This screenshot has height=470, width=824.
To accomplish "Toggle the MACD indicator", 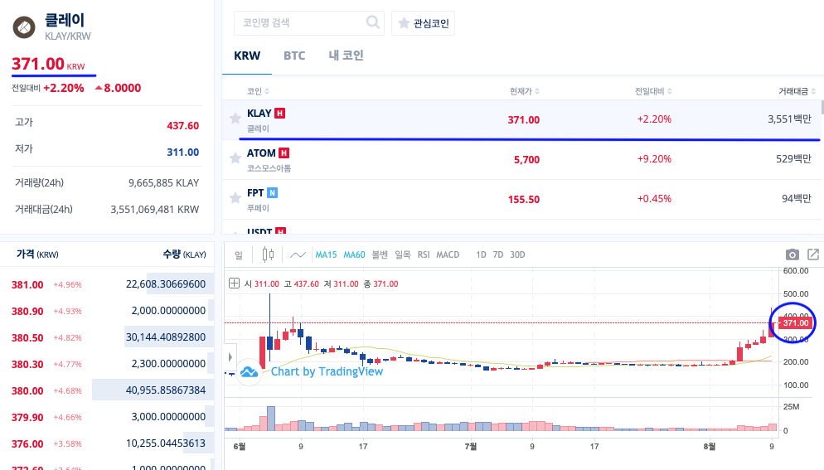I will click(x=448, y=254).
